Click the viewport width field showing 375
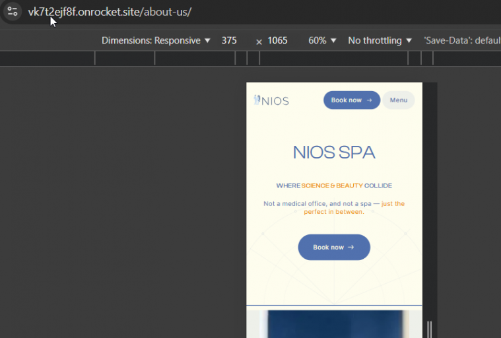Image resolution: width=501 pixels, height=338 pixels. pyautogui.click(x=229, y=40)
